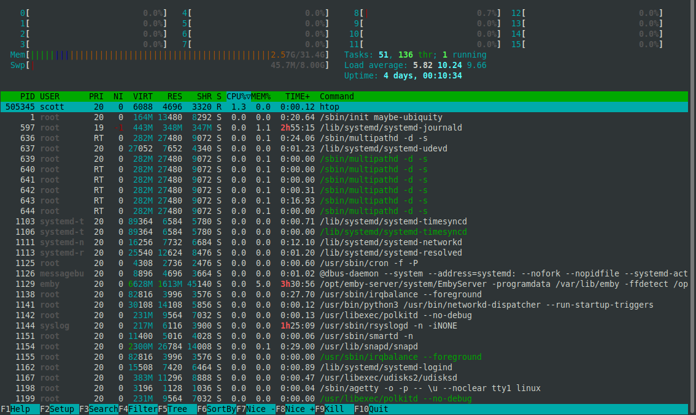Click the 3h30:56 time of EmbyServer
The width and height of the screenshot is (696, 415).
coord(298,284)
